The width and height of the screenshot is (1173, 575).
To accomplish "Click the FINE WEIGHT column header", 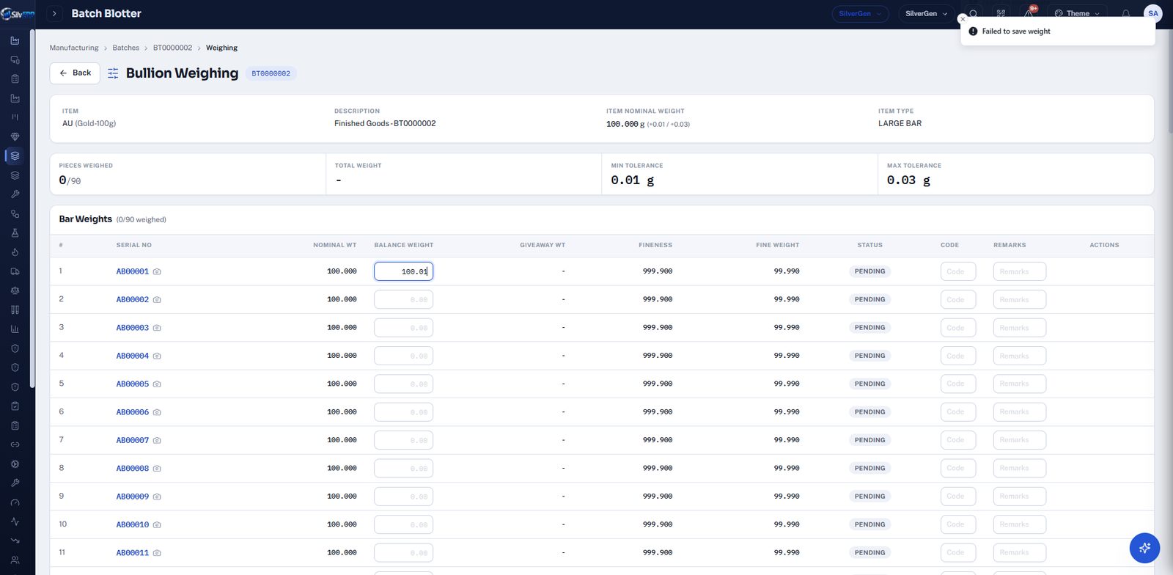I will click(778, 245).
